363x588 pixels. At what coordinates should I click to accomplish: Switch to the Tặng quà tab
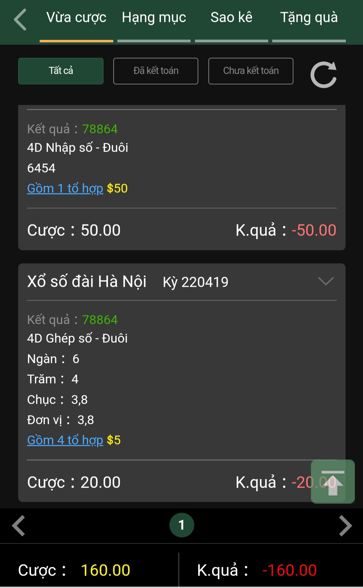click(309, 18)
